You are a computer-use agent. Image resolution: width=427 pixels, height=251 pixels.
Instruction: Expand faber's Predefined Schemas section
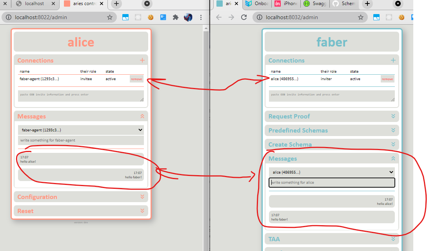pyautogui.click(x=393, y=131)
